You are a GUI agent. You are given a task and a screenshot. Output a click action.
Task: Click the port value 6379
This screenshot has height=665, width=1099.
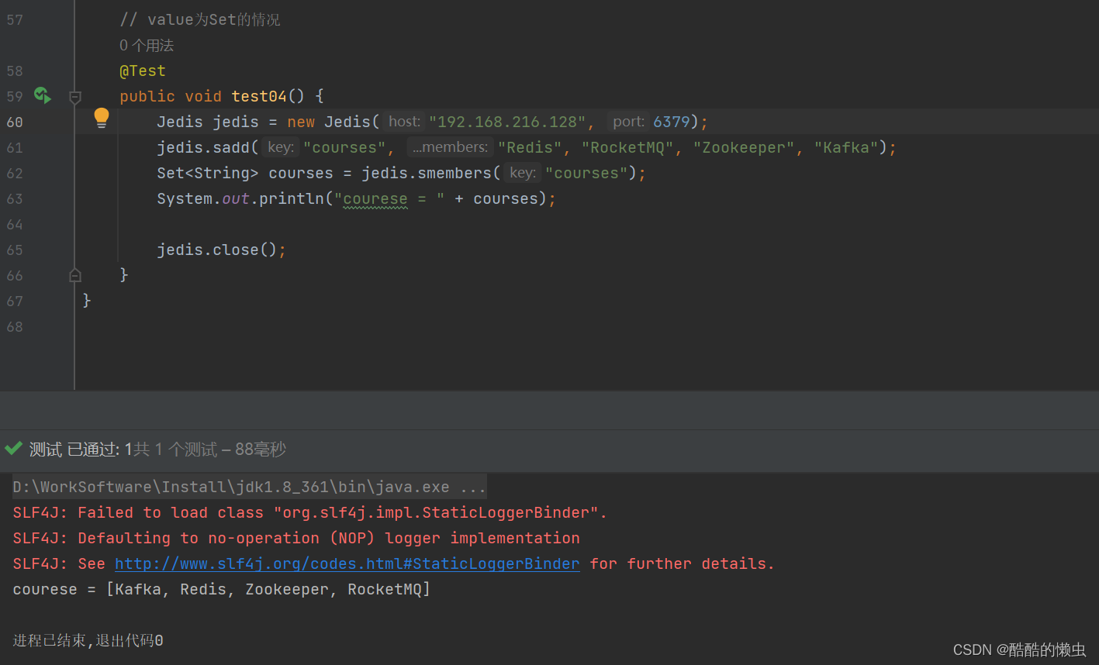[x=672, y=122]
